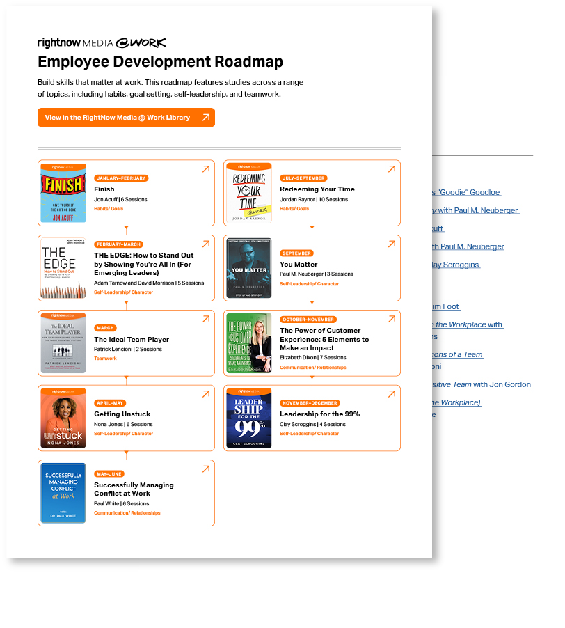Open The Ideal Team Player arrow icon
The image size is (565, 628).
click(x=205, y=319)
